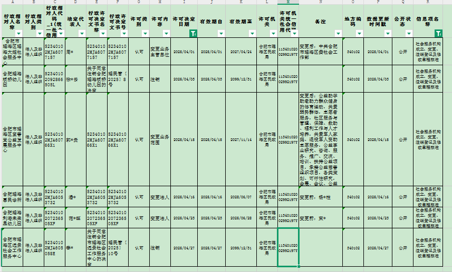Image resolution: width=452 pixels, height=272 pixels.
Task: Select the 变更业务范围 cell
Action: point(159,139)
